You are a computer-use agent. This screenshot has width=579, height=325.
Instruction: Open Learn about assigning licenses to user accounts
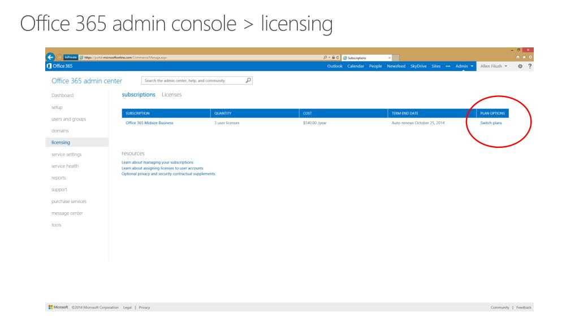point(162,168)
